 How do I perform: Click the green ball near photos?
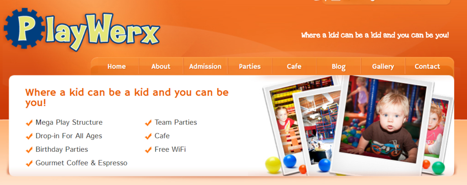[438, 168]
